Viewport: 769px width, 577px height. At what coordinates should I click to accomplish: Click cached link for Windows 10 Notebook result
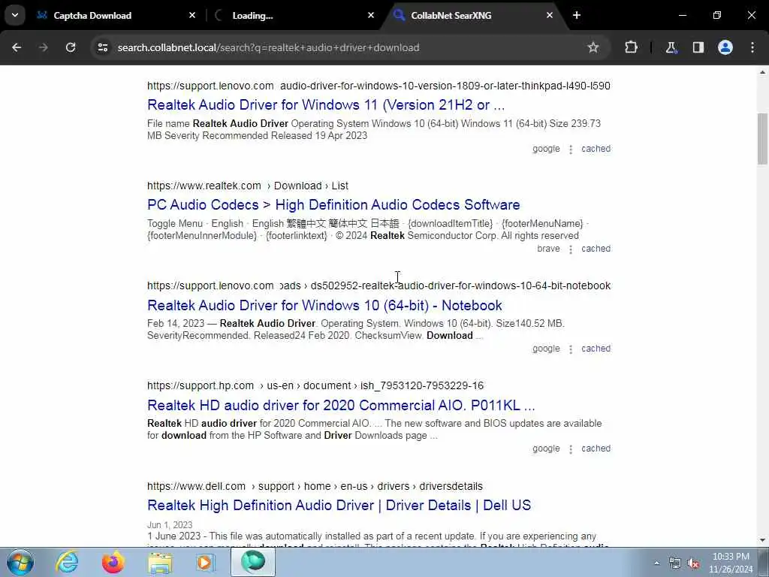[596, 349]
